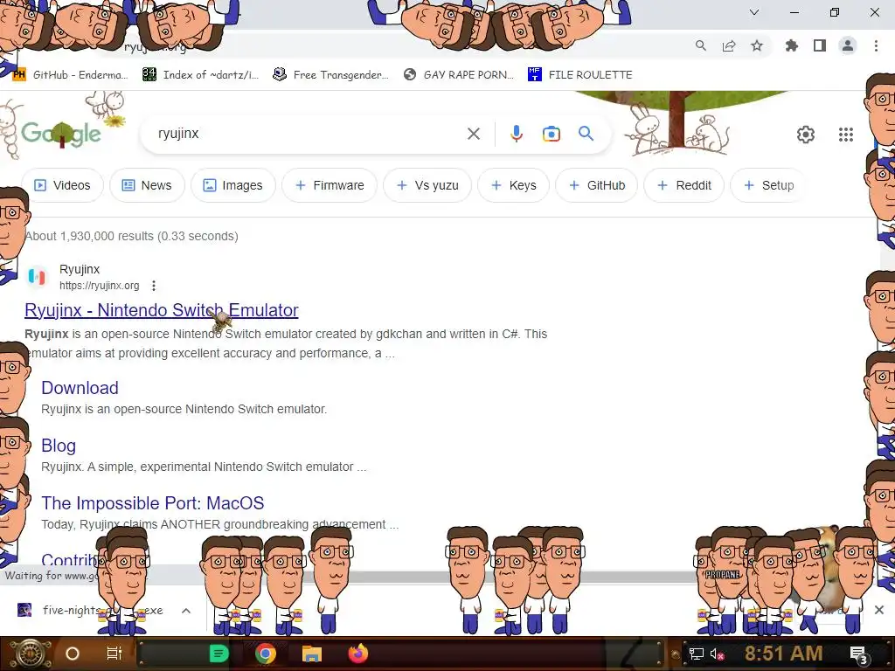
Task: Clear the search box with X icon
Action: click(x=473, y=134)
